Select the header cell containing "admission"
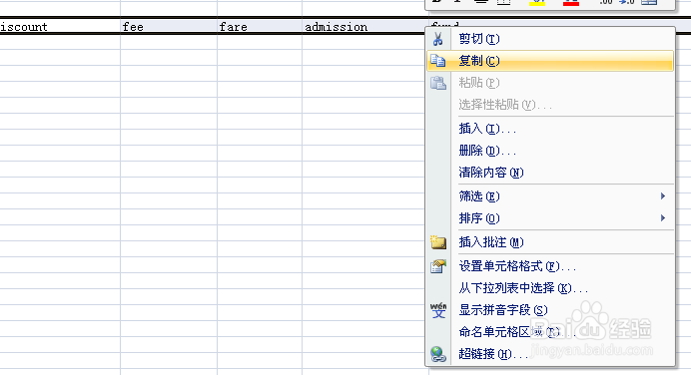 point(365,27)
